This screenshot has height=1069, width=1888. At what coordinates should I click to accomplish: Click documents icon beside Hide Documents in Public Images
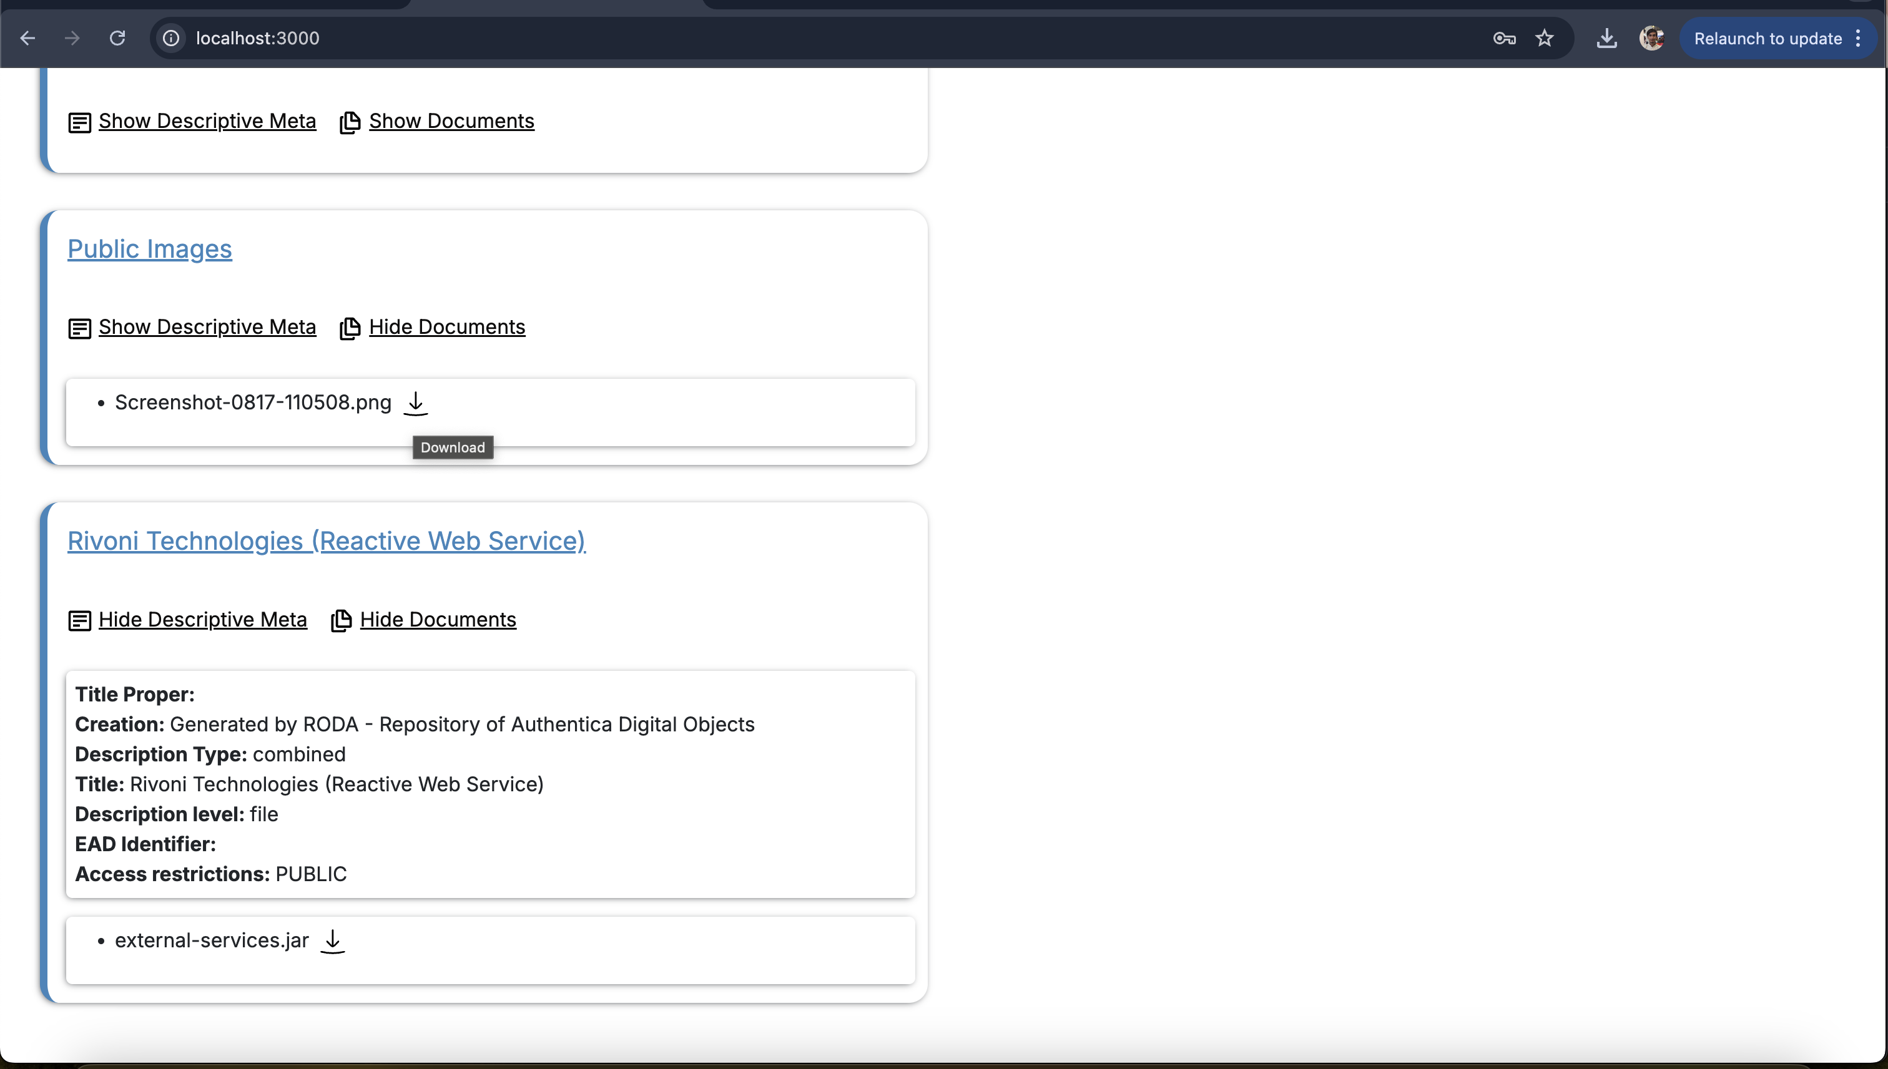350,328
